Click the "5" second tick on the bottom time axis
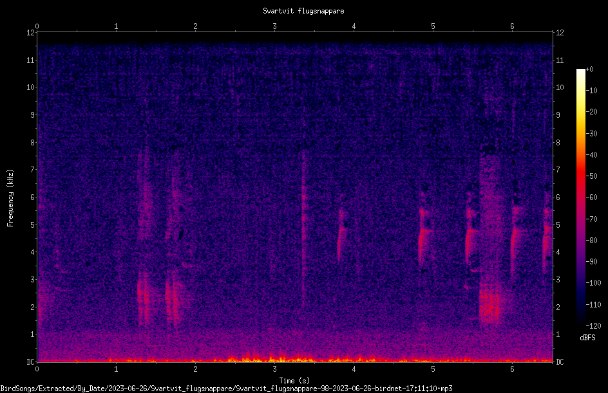This screenshot has height=393, width=608. [433, 369]
